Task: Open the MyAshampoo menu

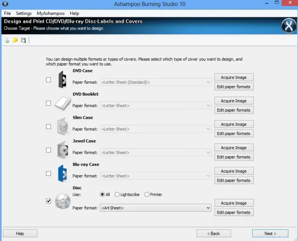Action: [51, 13]
